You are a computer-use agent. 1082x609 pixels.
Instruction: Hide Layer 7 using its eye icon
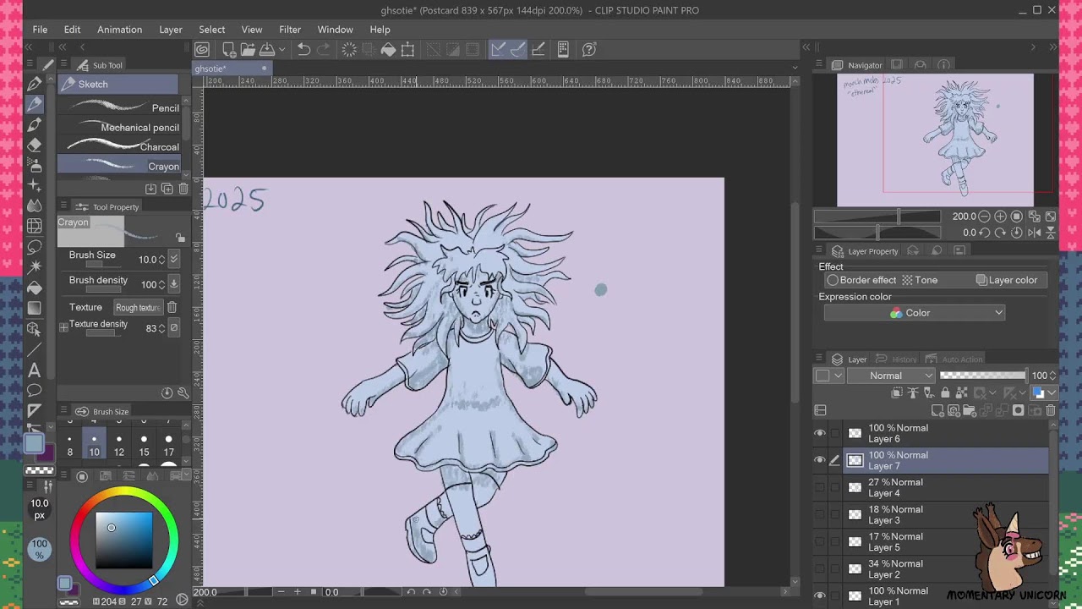click(819, 460)
